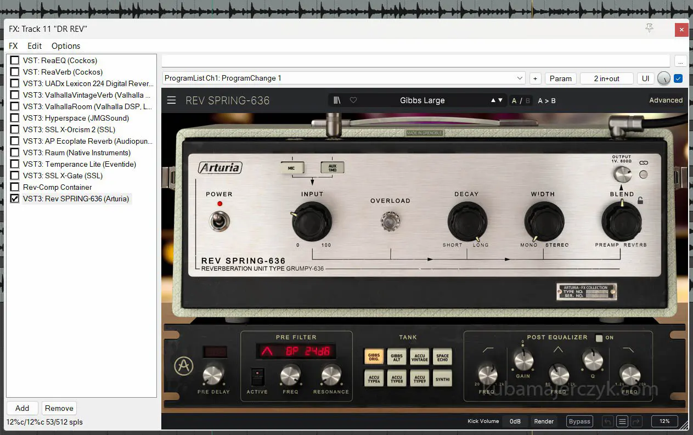The height and width of the screenshot is (435, 693).
Task: Open the Options menu
Action: 66,46
